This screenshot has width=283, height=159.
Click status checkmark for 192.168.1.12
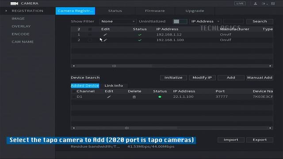[x=140, y=34]
